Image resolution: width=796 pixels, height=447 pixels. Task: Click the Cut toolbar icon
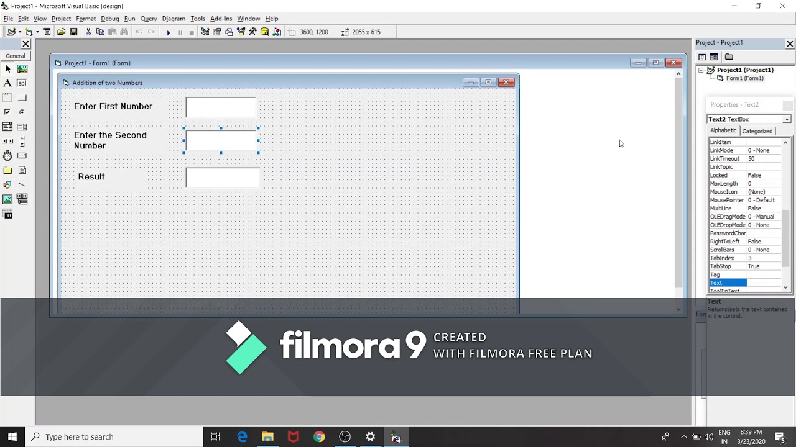[x=88, y=32]
